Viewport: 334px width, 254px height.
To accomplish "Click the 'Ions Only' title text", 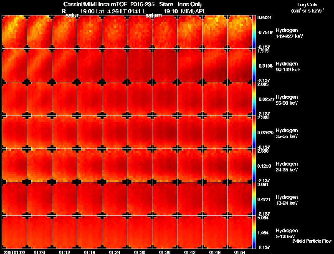I will (x=190, y=4).
